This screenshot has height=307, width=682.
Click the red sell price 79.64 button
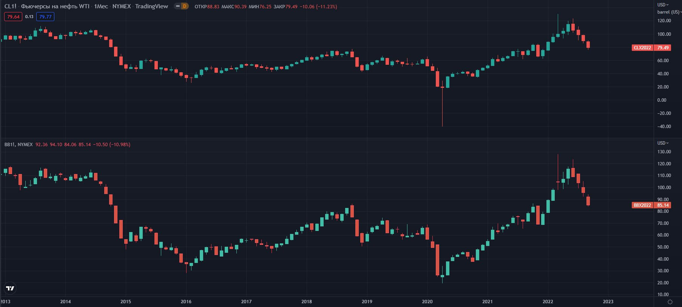[13, 17]
